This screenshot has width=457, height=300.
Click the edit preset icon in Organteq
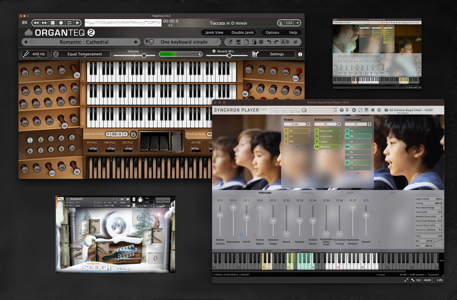(x=230, y=42)
